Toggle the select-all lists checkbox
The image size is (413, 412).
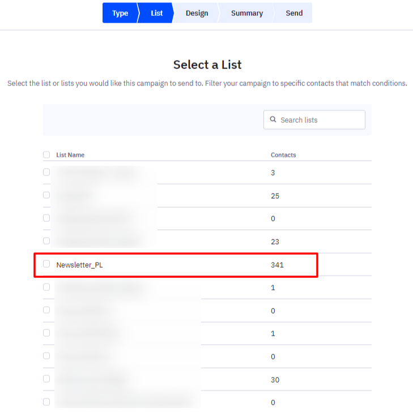pyautogui.click(x=46, y=154)
